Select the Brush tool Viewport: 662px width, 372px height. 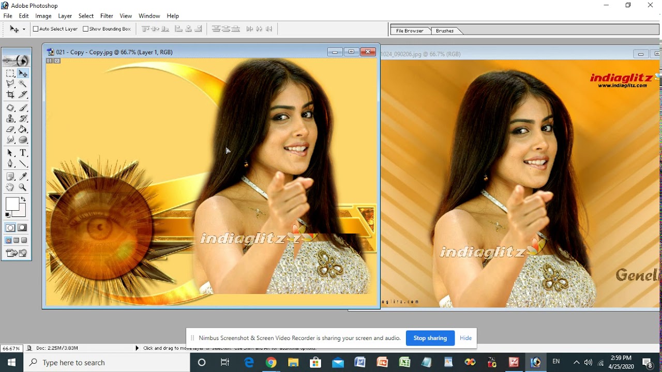[23, 108]
